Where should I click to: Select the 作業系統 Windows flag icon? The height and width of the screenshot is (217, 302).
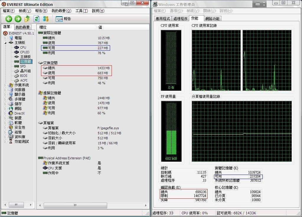click(11, 85)
